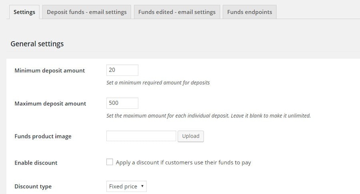Screen dimensions: 360x194
Task: Switch to Deposit funds - email settings tab
Action: [86, 12]
